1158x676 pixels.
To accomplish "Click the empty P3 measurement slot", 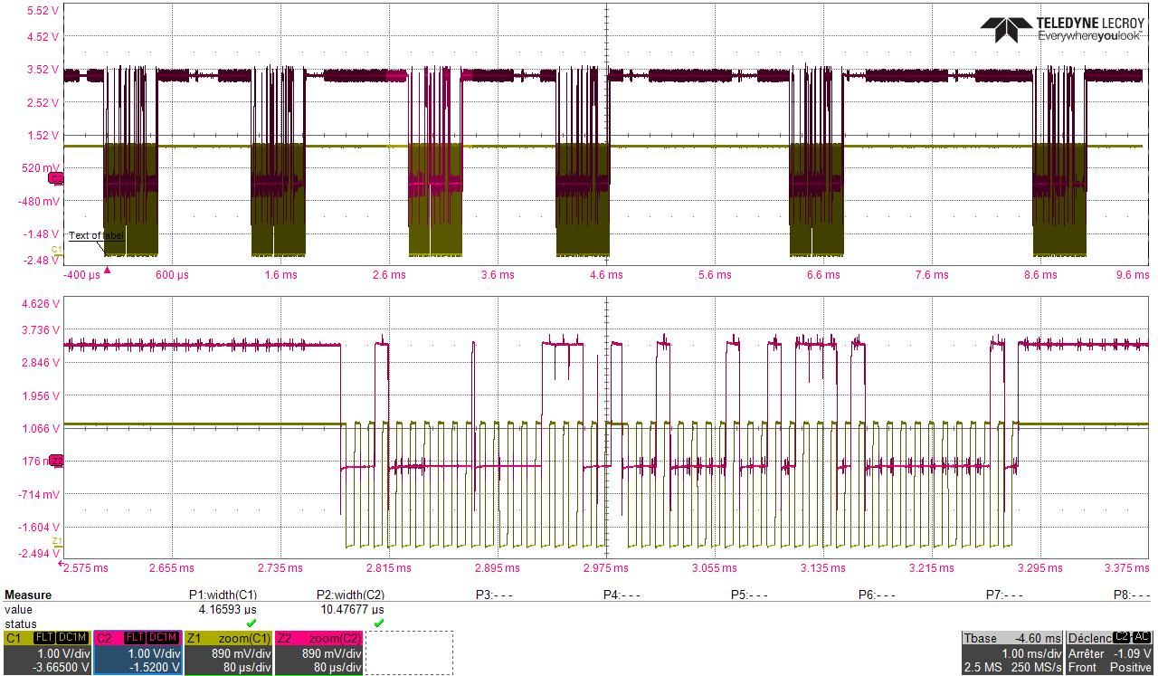I will click(494, 595).
